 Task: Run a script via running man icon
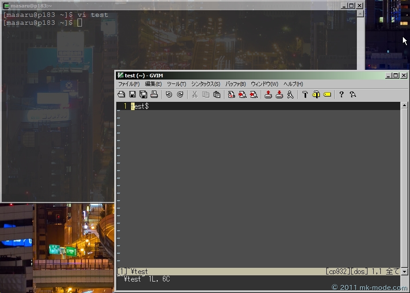tap(290, 94)
